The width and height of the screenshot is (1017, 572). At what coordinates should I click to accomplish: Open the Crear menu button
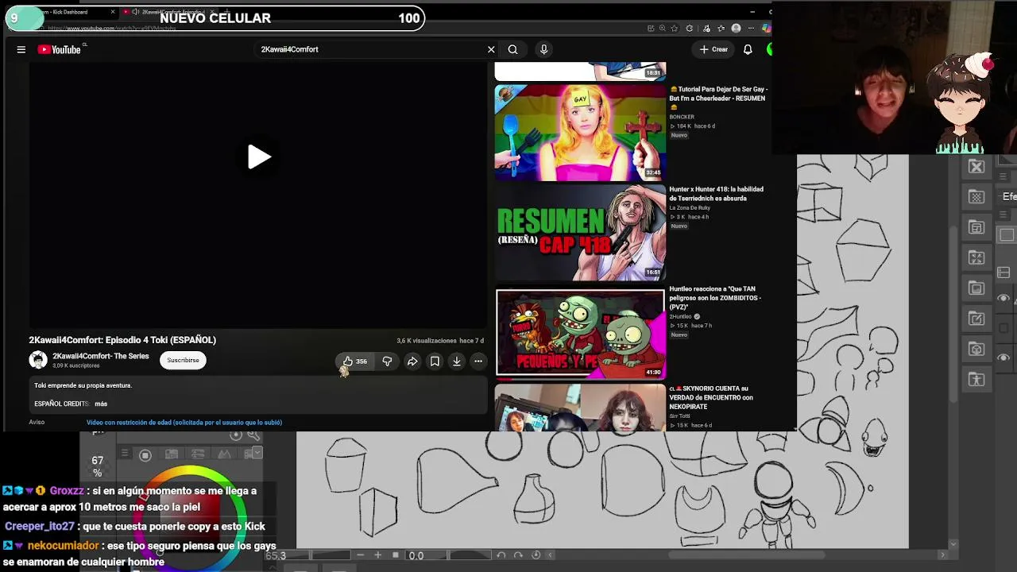click(713, 49)
